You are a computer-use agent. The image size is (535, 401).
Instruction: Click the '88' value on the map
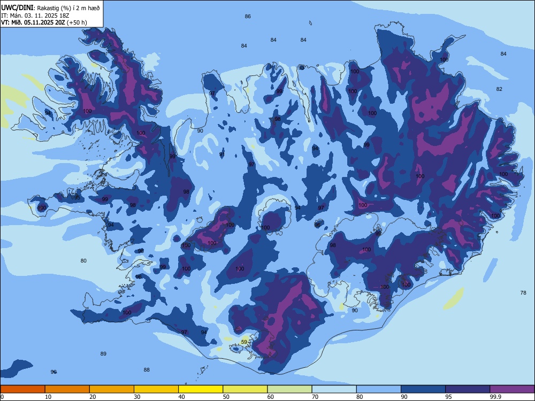point(147,369)
